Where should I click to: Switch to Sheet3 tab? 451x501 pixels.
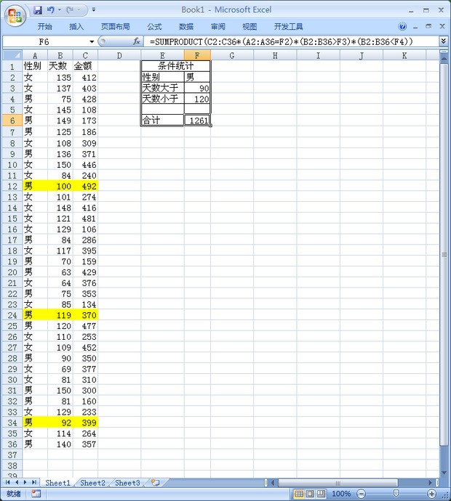[127, 482]
